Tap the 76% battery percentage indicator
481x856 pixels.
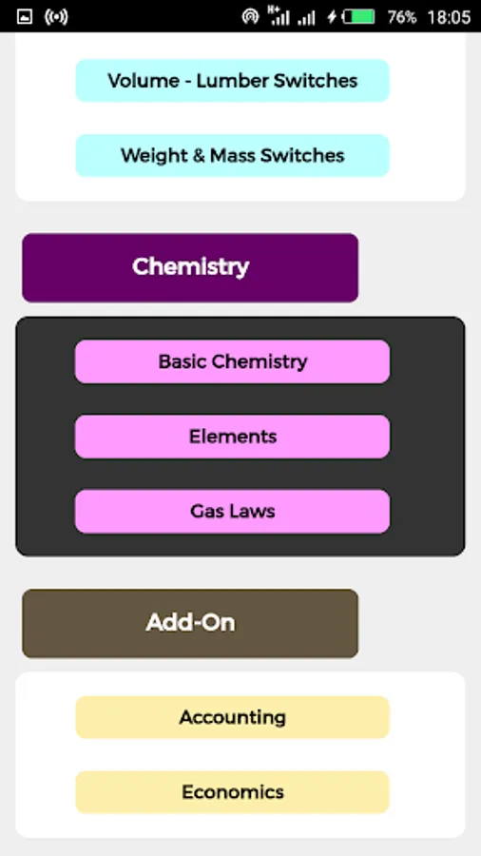click(x=402, y=17)
